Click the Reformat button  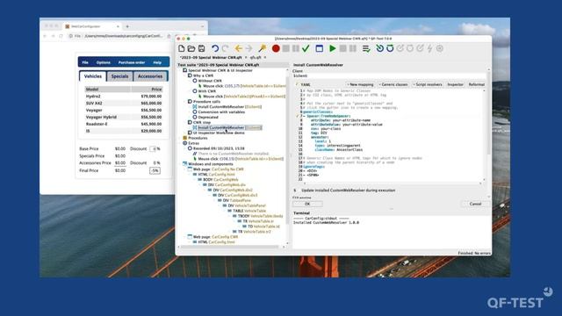click(x=476, y=84)
